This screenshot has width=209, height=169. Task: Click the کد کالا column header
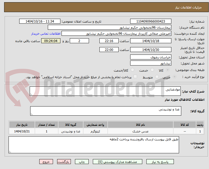coord(185,125)
